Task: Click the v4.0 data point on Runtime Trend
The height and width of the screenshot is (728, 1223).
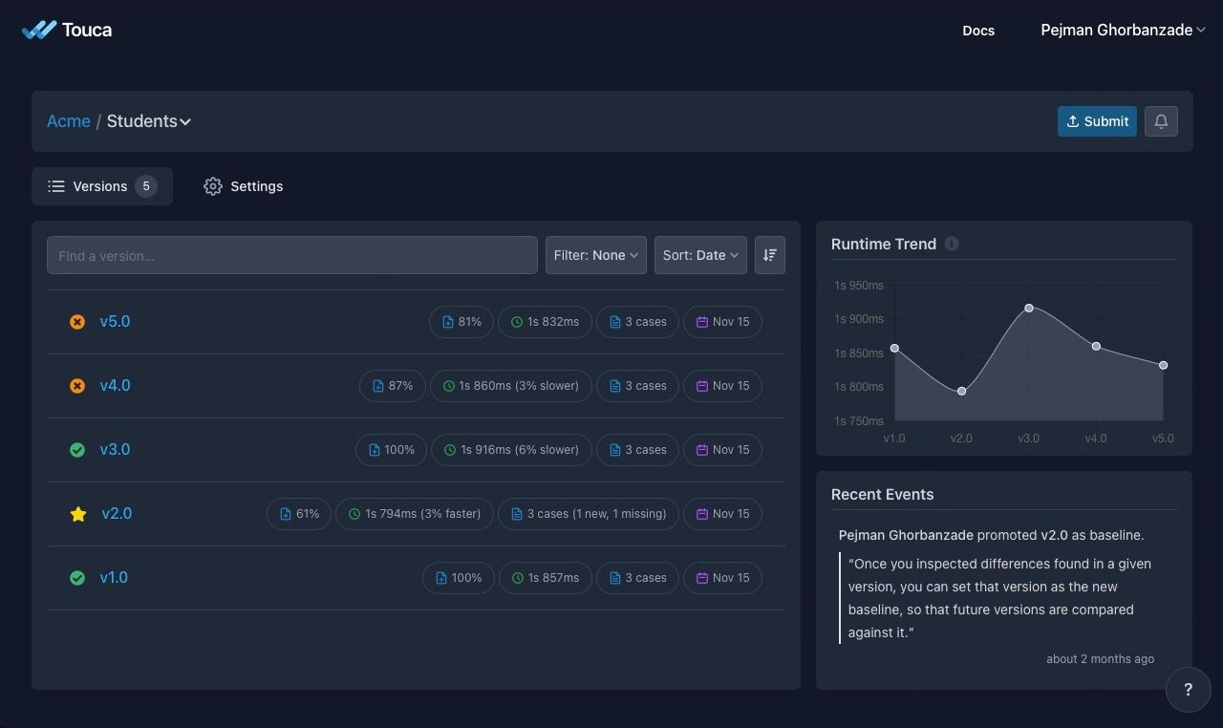Action: [x=1096, y=346]
